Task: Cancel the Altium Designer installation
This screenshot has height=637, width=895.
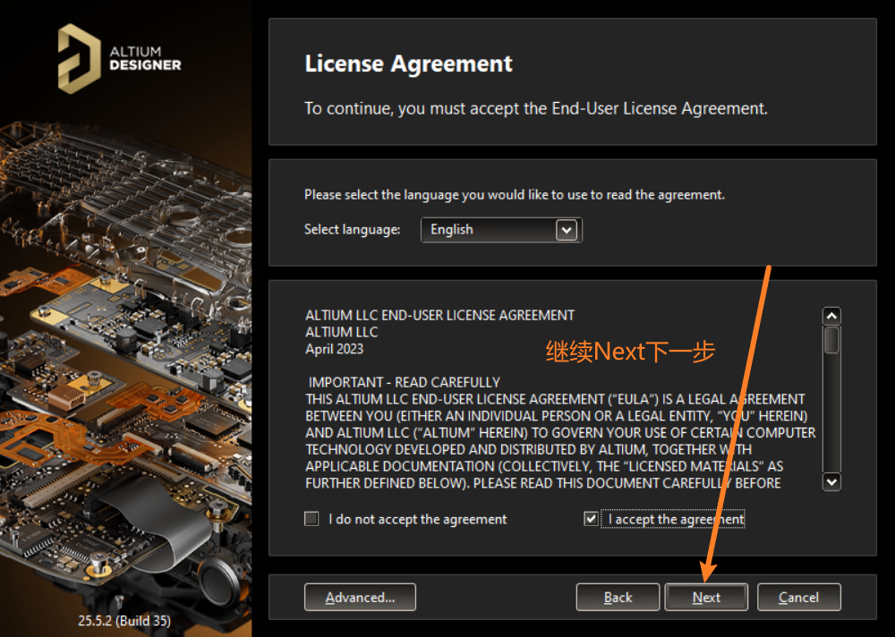Action: 798,597
